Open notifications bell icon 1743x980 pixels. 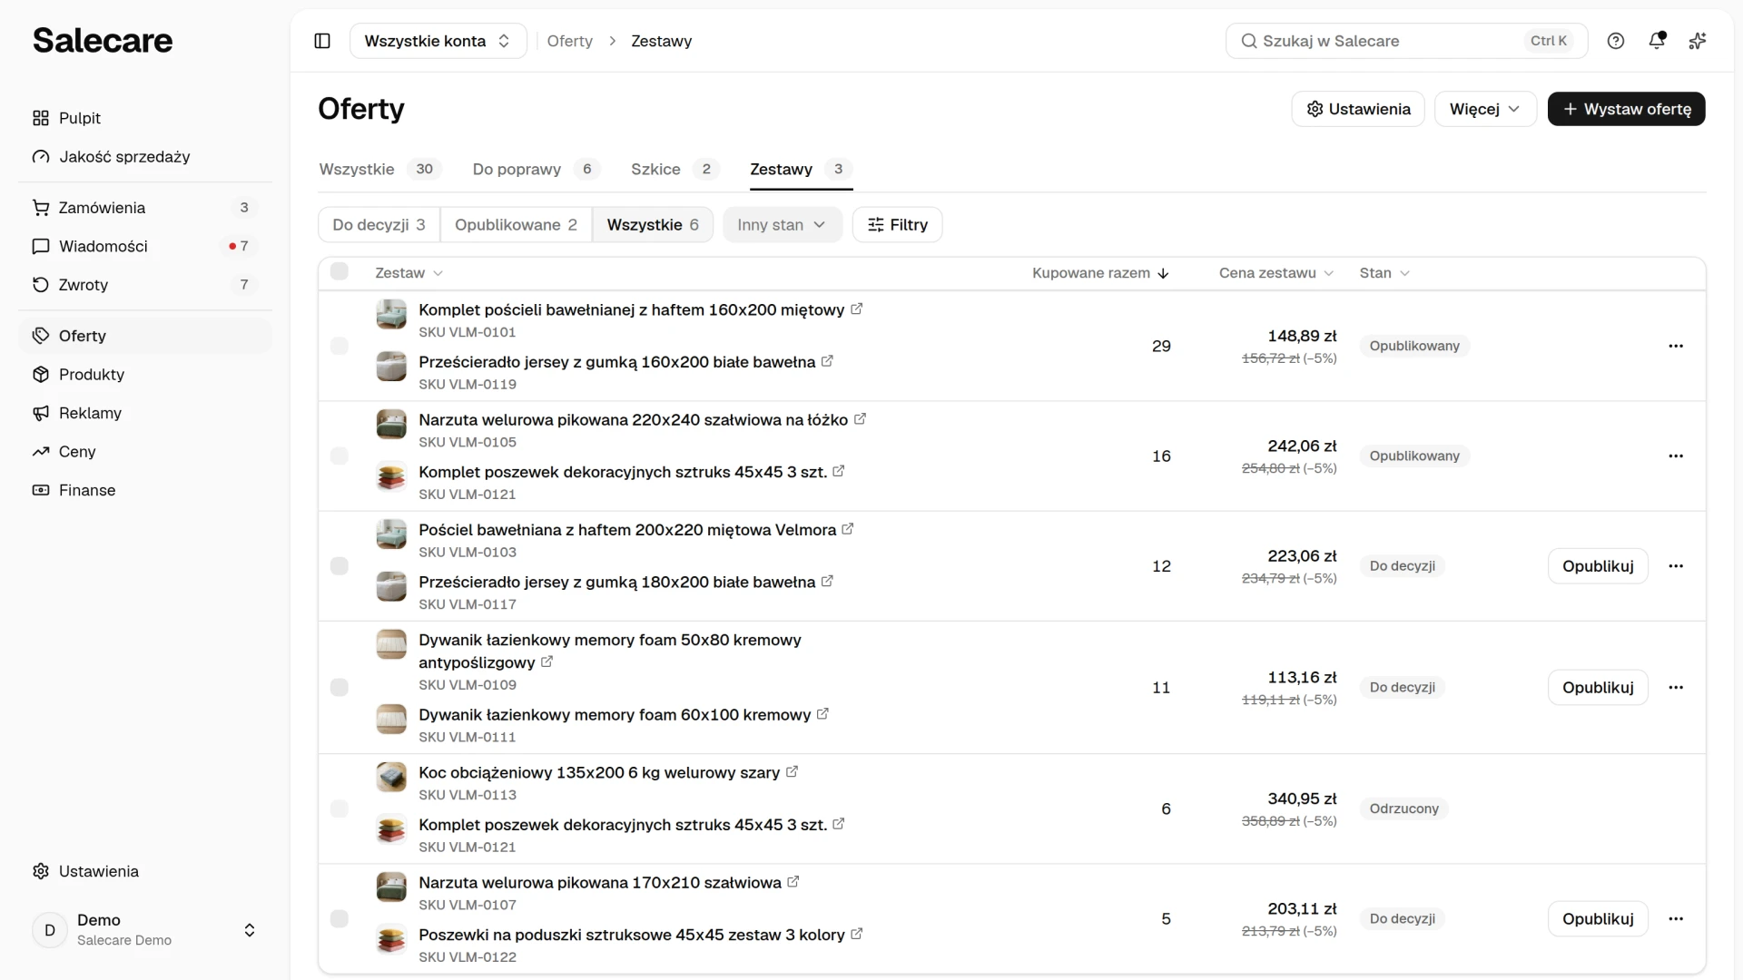click(x=1657, y=41)
